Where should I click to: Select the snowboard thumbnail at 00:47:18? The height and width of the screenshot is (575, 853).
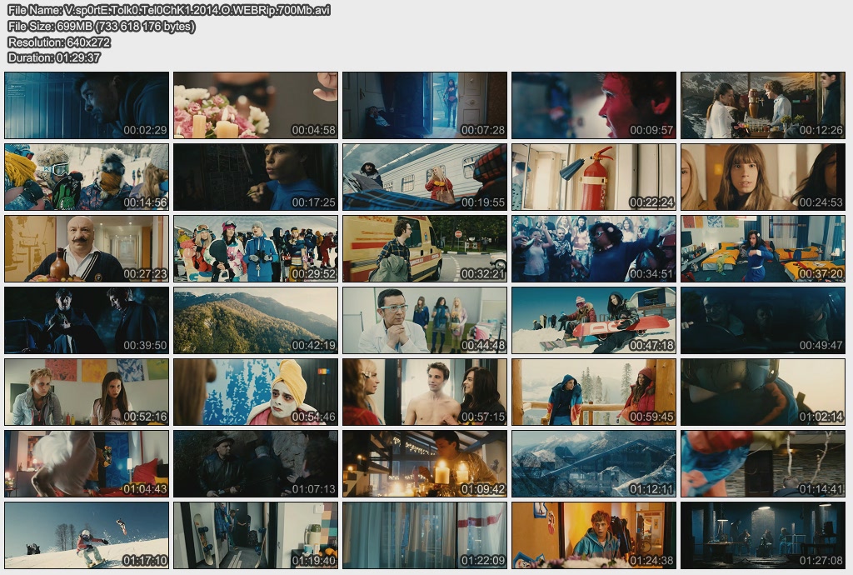click(x=593, y=320)
